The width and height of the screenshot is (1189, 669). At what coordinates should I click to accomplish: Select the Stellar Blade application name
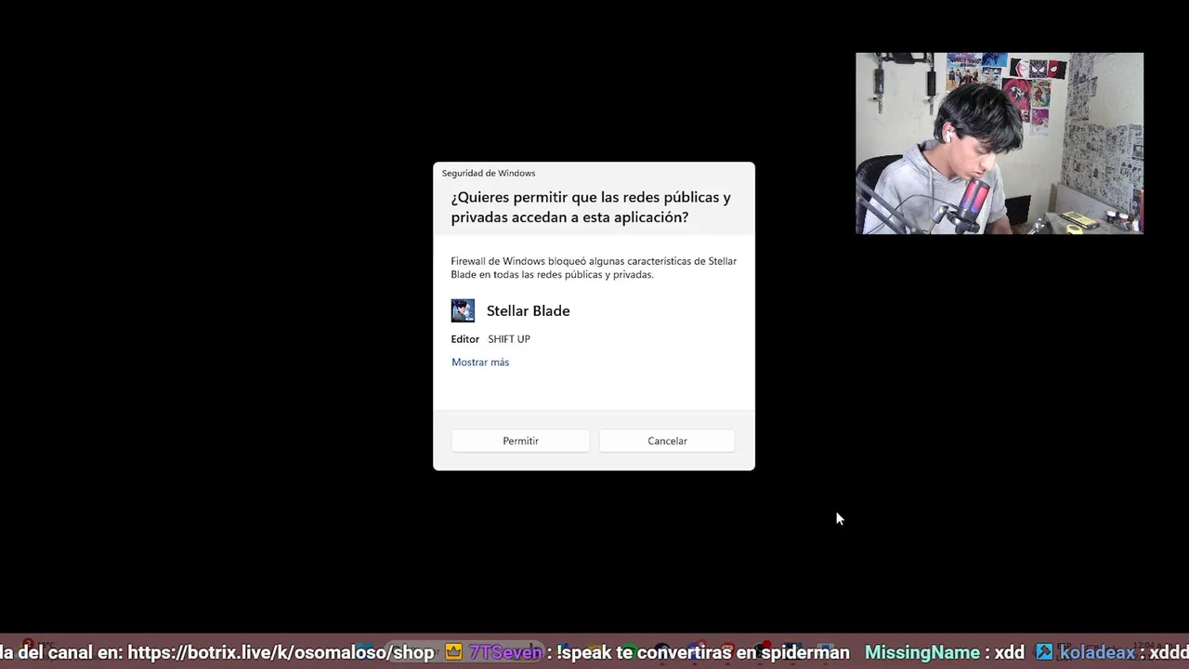click(x=529, y=311)
